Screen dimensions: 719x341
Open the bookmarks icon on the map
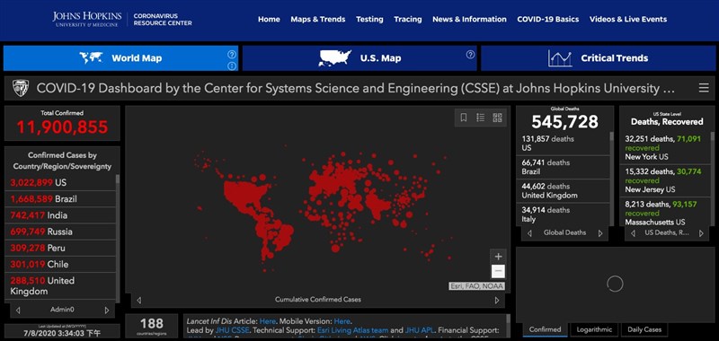point(464,118)
